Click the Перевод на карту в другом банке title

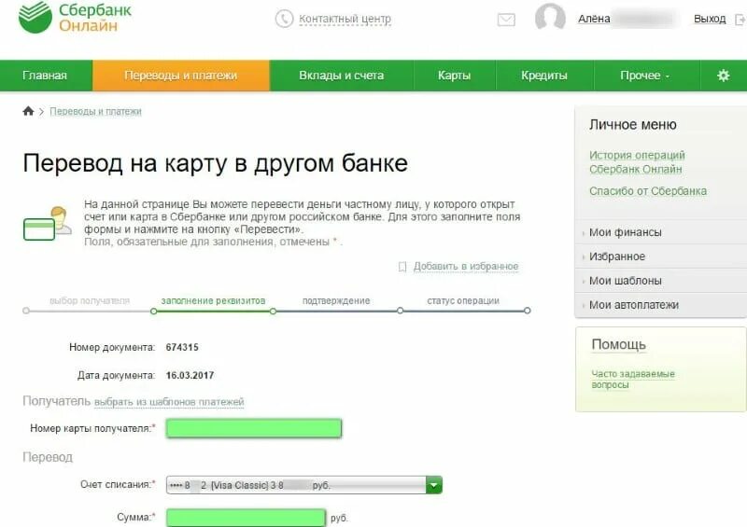(x=216, y=163)
